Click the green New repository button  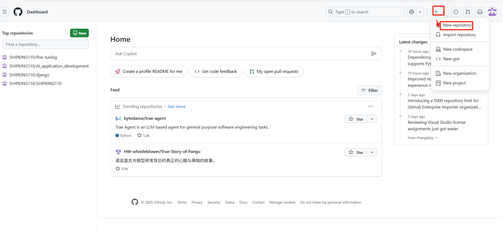[79, 33]
